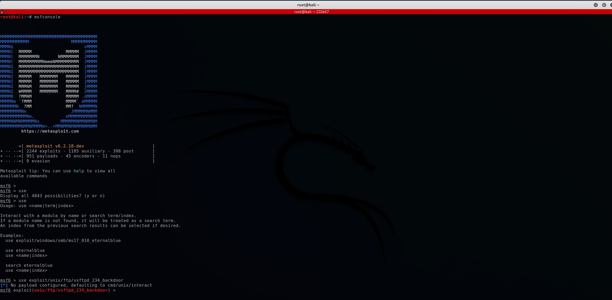Click the 'Display all 4843 possibilities?' line
The image size is (612, 300).
tap(52, 196)
